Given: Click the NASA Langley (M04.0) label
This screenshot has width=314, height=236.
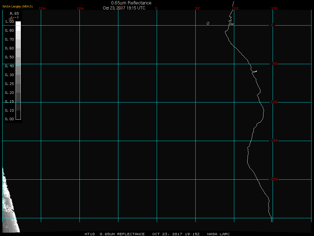Looking at the screenshot, I should (x=18, y=6).
